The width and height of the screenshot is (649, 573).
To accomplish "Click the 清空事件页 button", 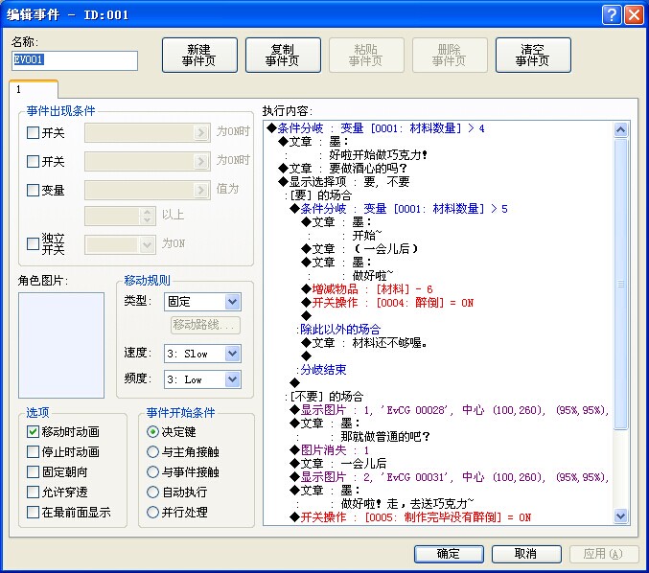I will pos(533,55).
